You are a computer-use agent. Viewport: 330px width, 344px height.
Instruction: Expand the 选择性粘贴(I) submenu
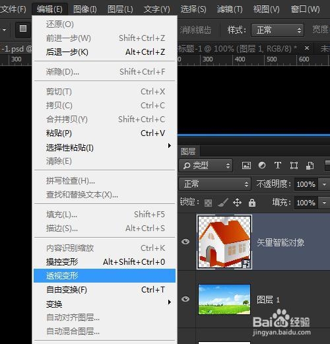[105, 147]
